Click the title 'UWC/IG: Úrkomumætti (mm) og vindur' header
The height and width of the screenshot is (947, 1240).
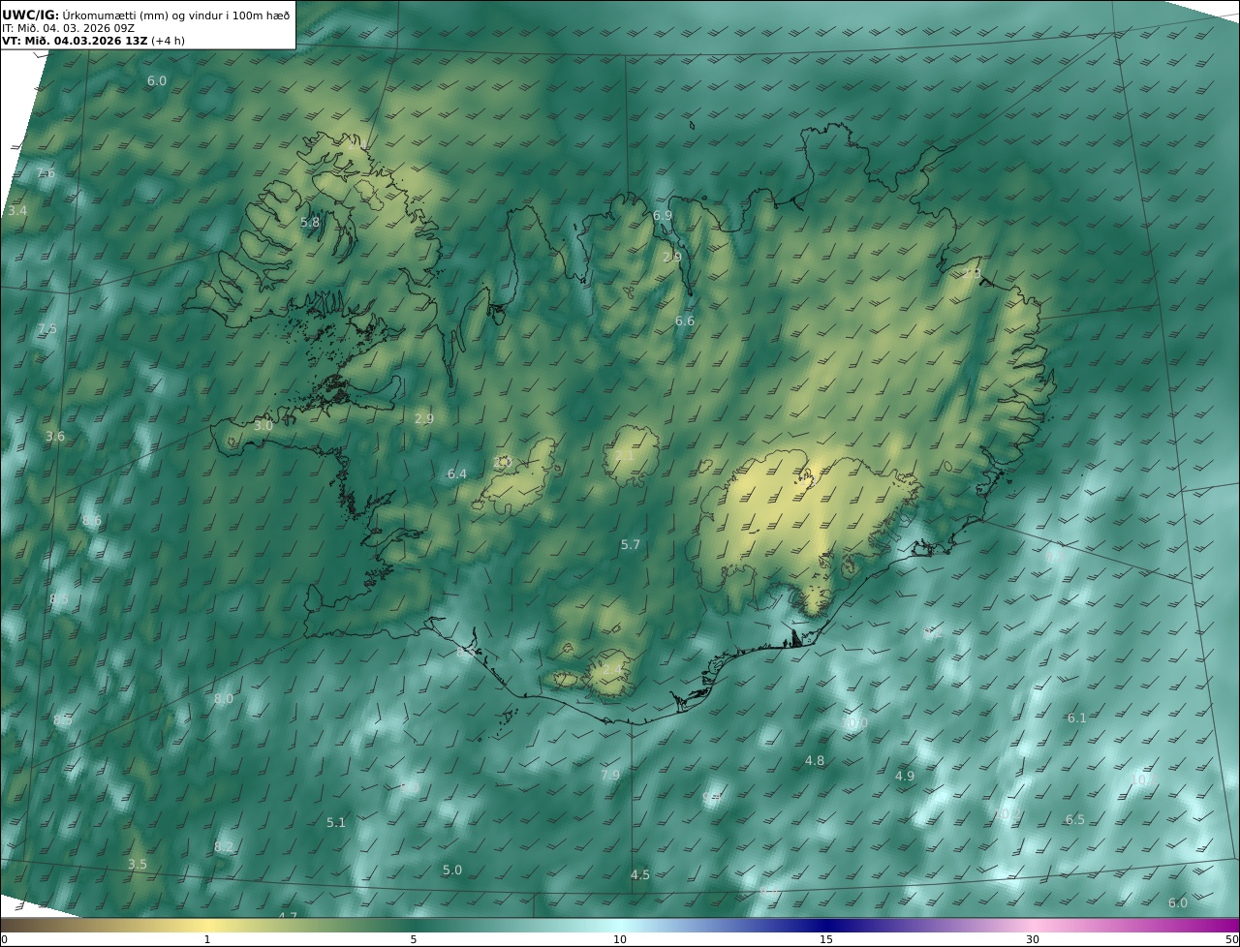[x=146, y=15]
